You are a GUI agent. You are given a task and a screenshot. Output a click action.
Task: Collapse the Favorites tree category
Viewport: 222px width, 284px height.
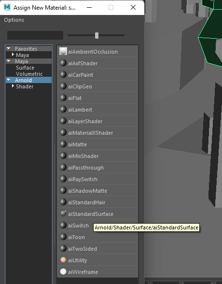pyautogui.click(x=9, y=48)
